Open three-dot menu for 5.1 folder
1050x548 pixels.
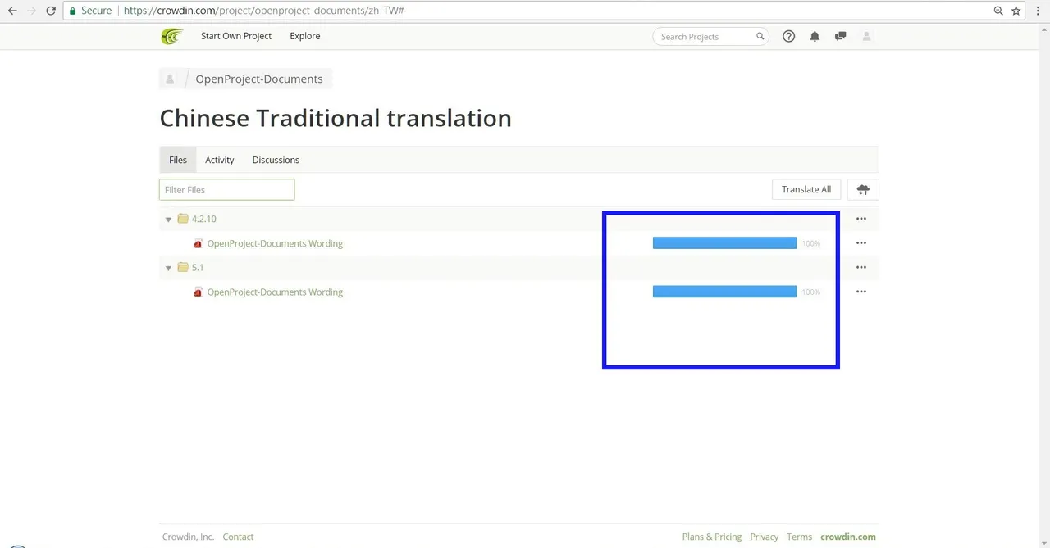pyautogui.click(x=861, y=267)
